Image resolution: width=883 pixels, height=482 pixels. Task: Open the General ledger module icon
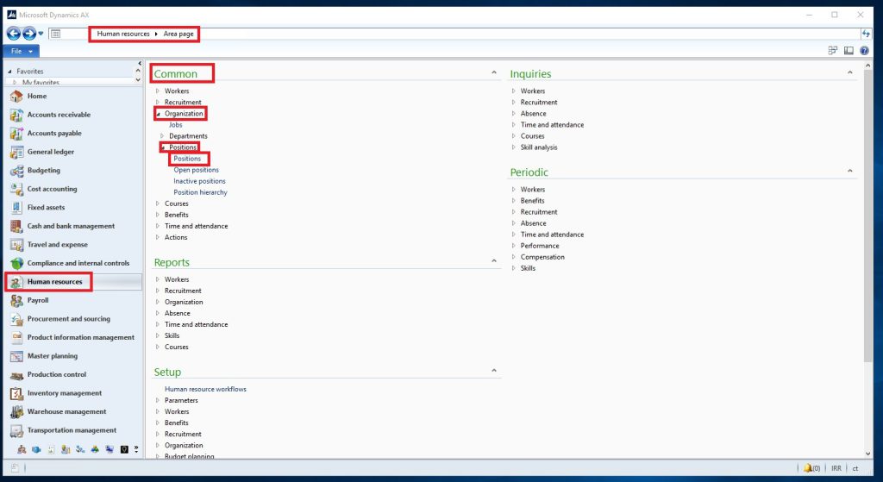click(16, 152)
